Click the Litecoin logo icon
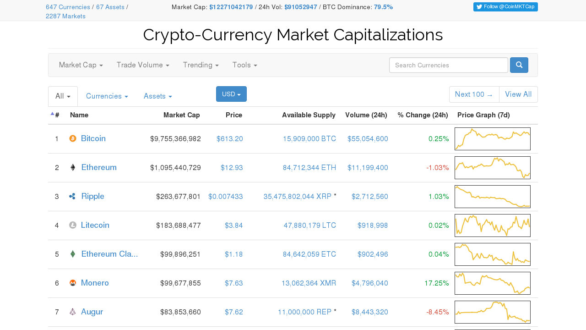Viewport: 586px width, 330px height. pyautogui.click(x=72, y=225)
